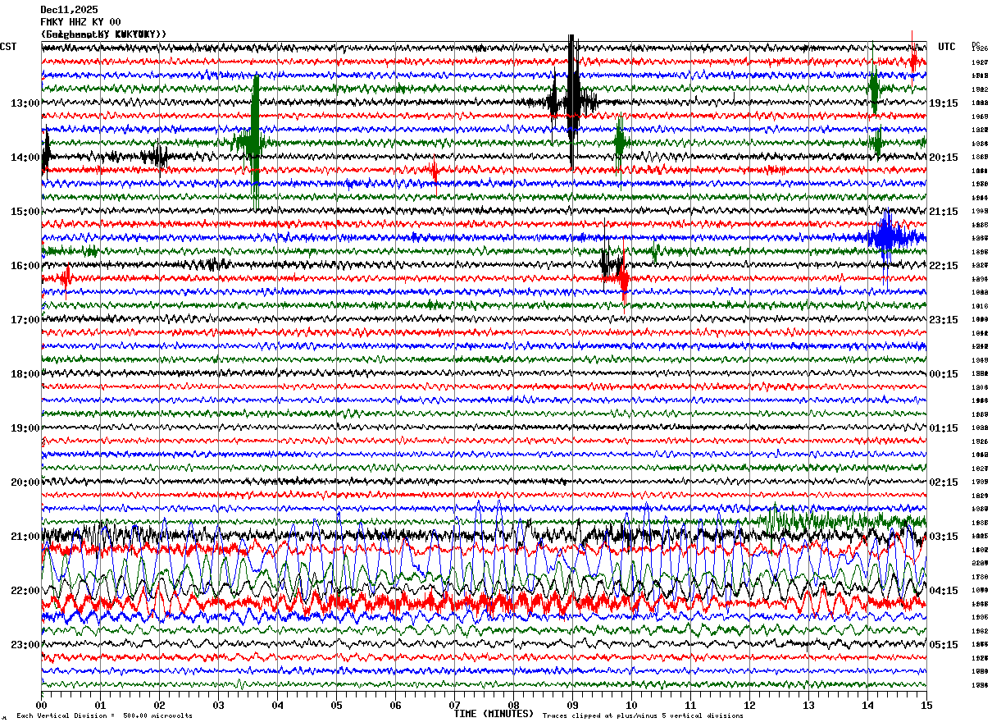Click the UTC timezone label
The width and height of the screenshot is (992, 727).
pyautogui.click(x=947, y=47)
